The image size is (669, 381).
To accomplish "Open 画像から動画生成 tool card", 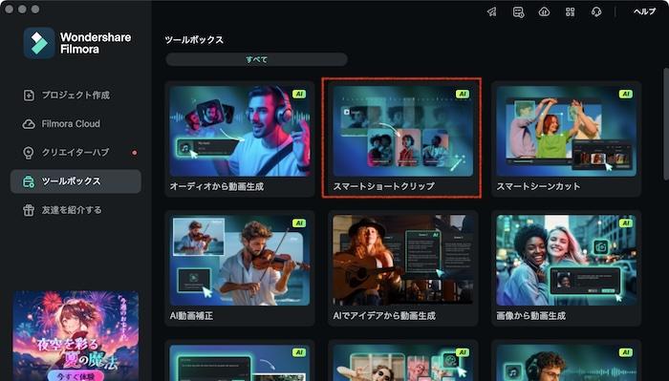I will click(566, 268).
